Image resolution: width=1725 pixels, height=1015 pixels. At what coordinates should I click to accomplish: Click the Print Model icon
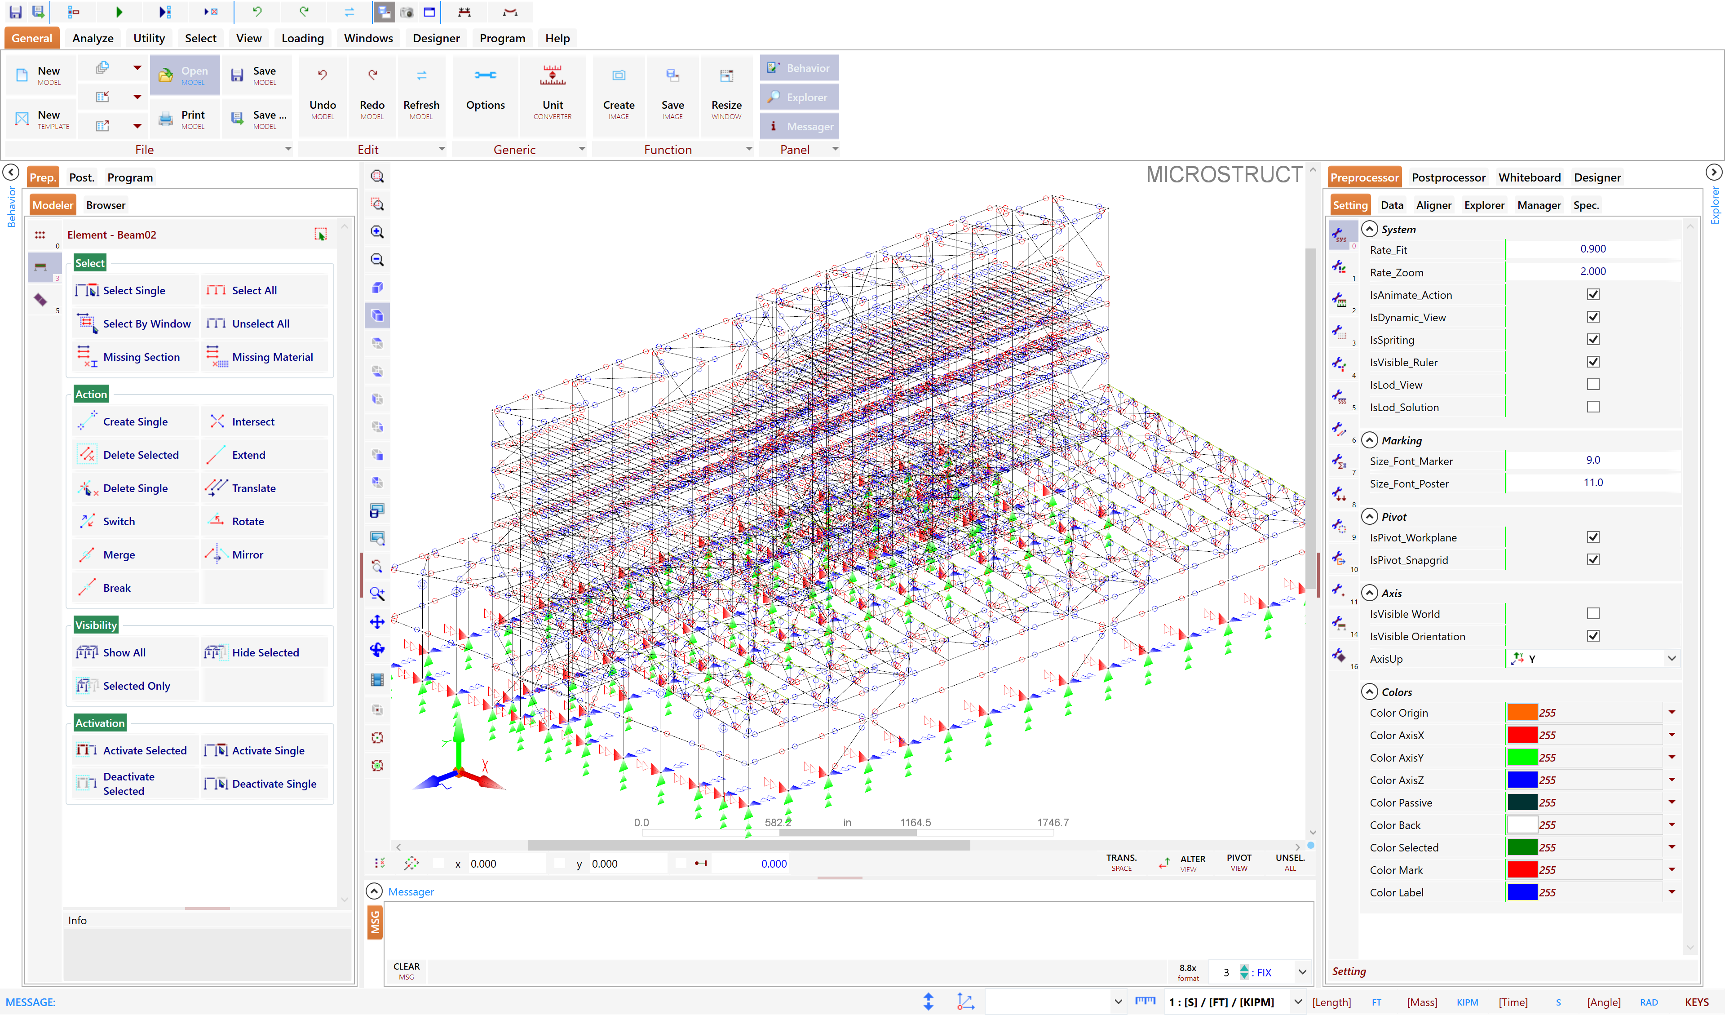[166, 119]
